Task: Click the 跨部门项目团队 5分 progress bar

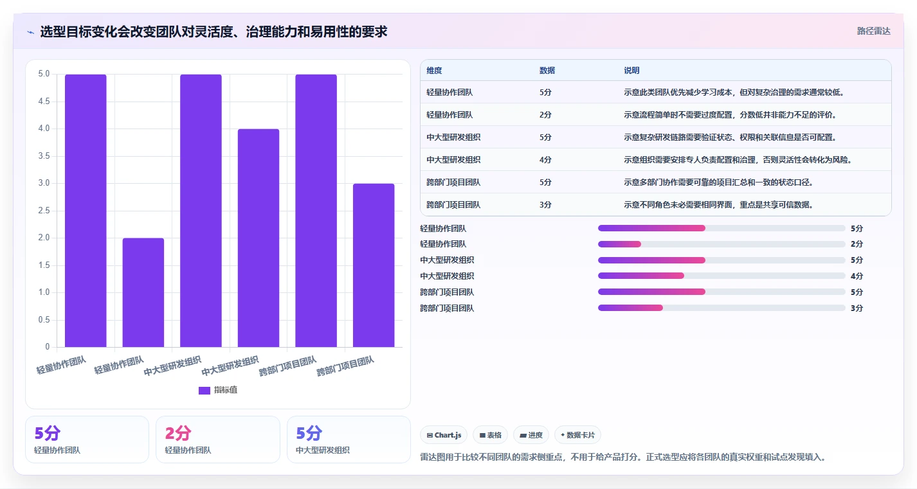Action: (x=722, y=292)
